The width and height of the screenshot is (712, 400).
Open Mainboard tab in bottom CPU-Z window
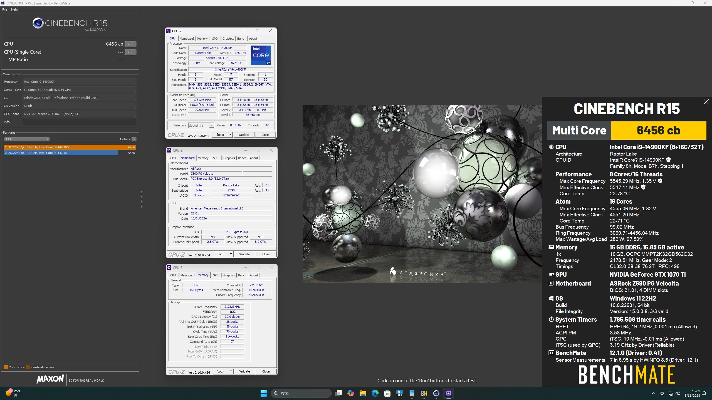pyautogui.click(x=187, y=275)
